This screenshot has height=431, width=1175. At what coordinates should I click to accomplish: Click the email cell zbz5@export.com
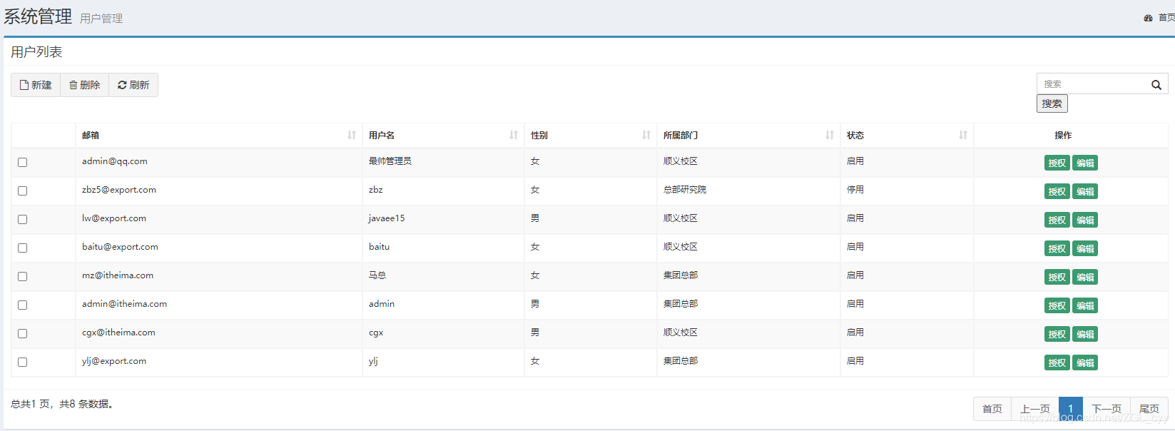[x=119, y=190]
